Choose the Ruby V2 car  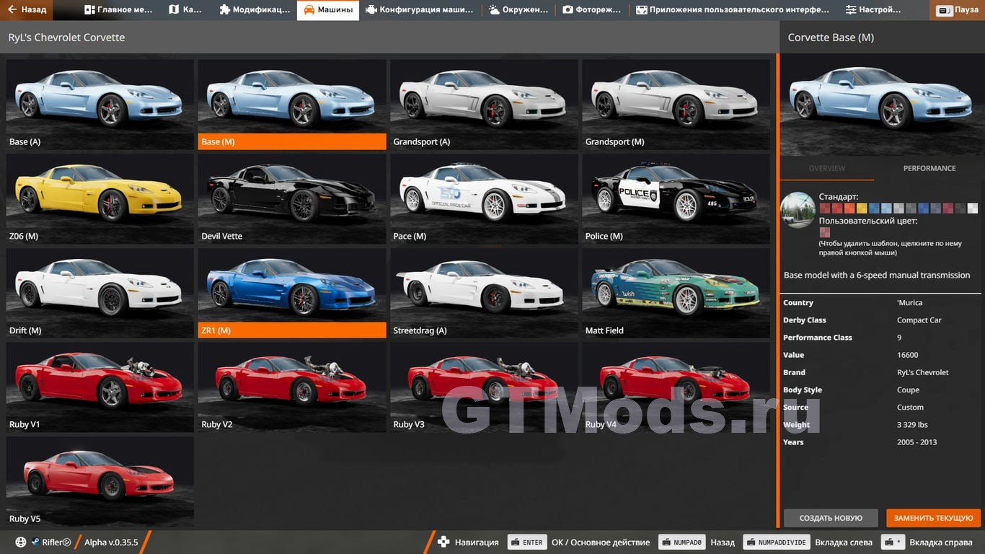292,387
